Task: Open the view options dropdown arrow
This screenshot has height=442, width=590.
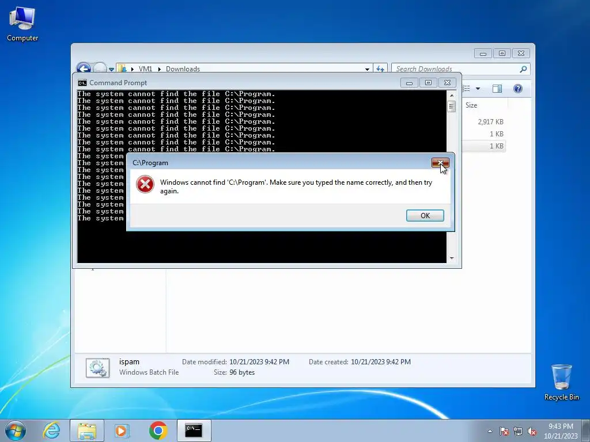Action: coord(478,89)
